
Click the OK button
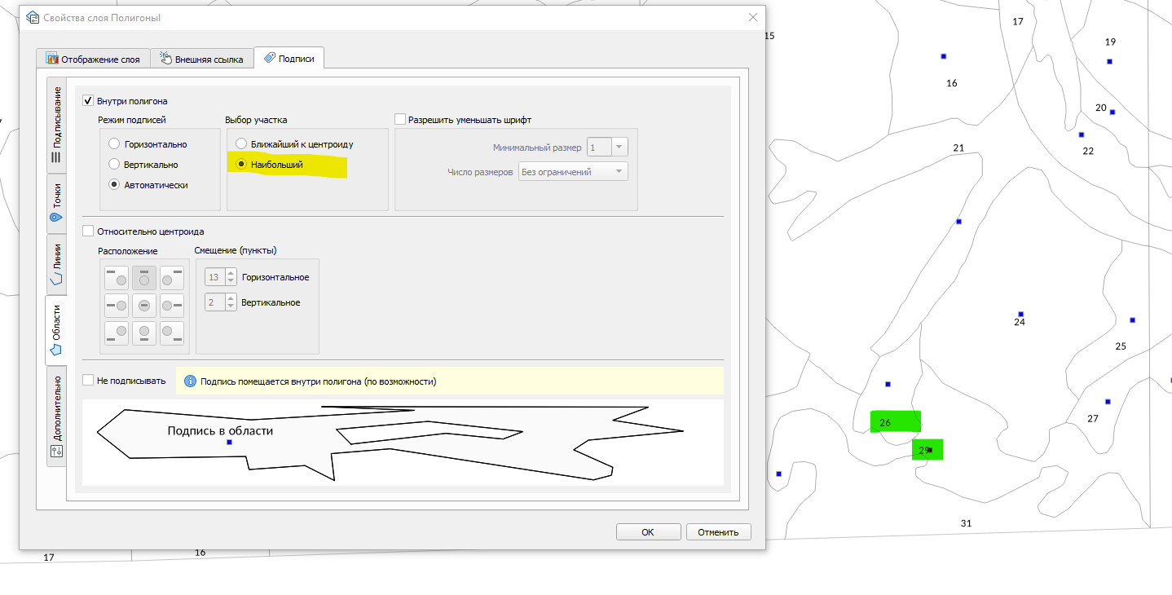click(x=648, y=532)
